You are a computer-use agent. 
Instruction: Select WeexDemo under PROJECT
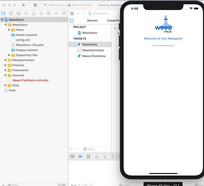[x=90, y=33]
